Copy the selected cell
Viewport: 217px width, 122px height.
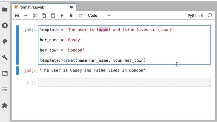(x=44, y=16)
